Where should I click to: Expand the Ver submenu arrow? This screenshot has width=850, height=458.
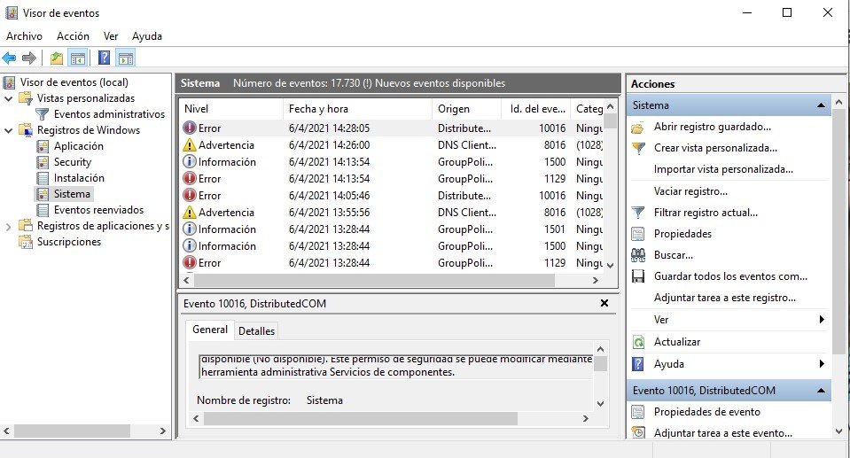[822, 320]
